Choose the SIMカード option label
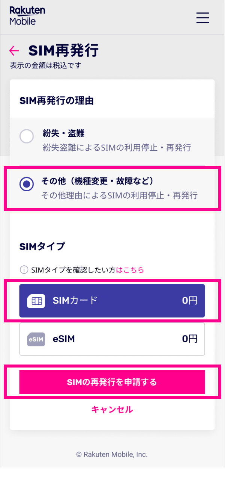225x478 pixels. pyautogui.click(x=75, y=300)
